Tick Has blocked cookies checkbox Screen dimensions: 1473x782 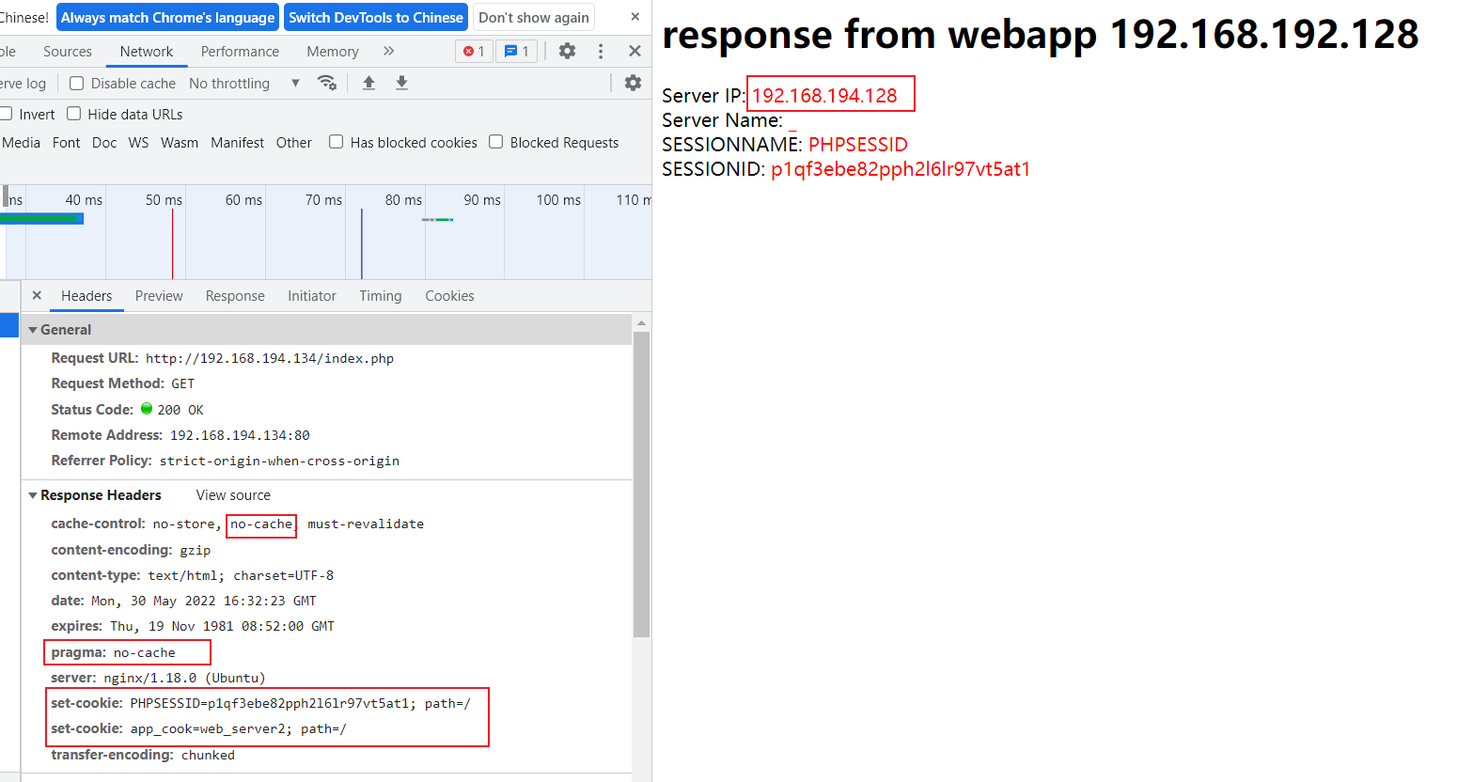coord(336,142)
